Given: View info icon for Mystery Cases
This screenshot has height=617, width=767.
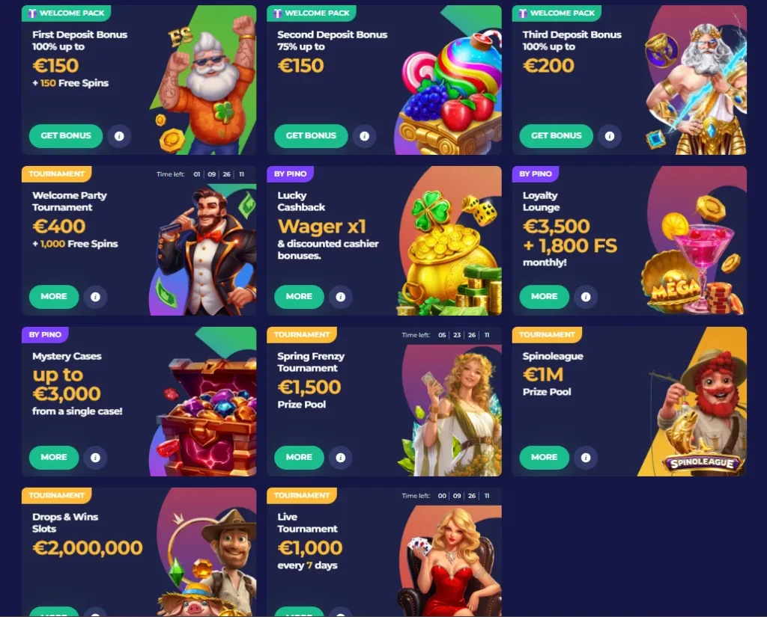Looking at the screenshot, I should point(95,458).
